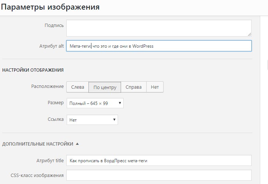This screenshot has height=184, width=268.
Task: Click the CSS-класс изображения label
Action: 37,175
